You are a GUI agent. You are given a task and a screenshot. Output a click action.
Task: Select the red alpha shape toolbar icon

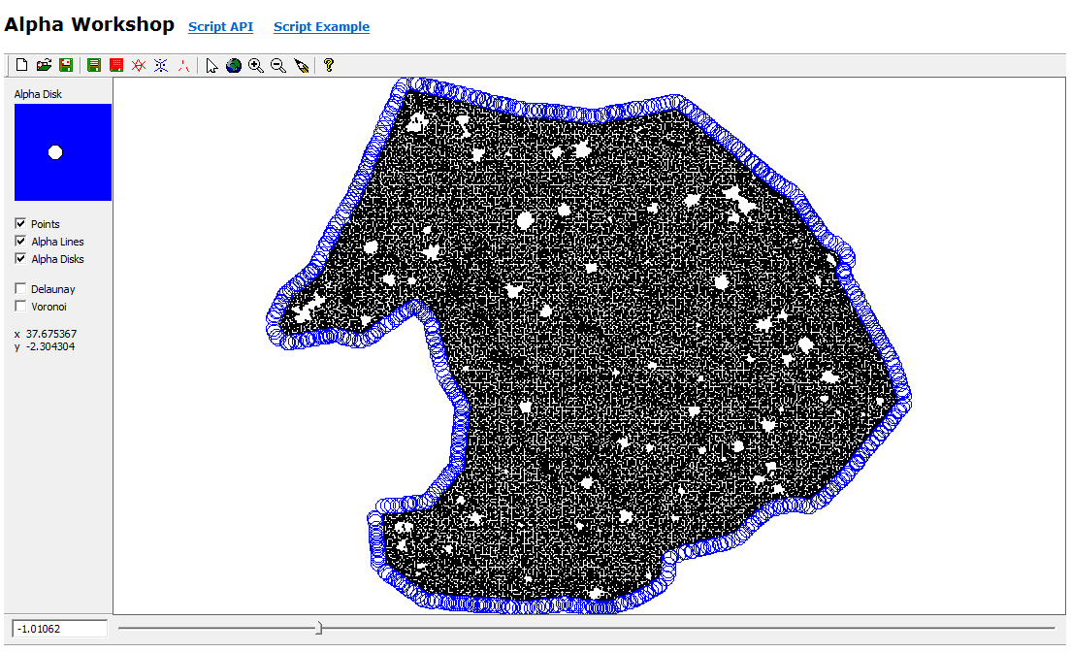(x=139, y=65)
